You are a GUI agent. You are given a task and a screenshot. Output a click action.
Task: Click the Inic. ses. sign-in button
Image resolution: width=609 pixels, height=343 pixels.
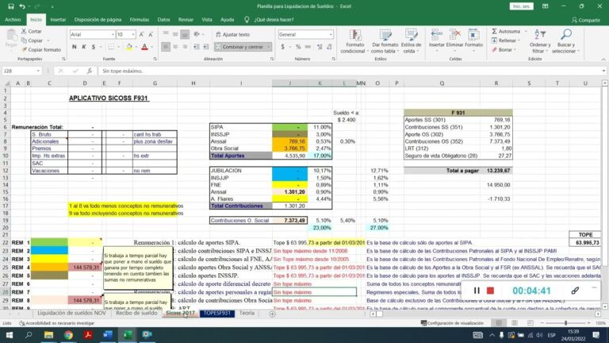(521, 6)
